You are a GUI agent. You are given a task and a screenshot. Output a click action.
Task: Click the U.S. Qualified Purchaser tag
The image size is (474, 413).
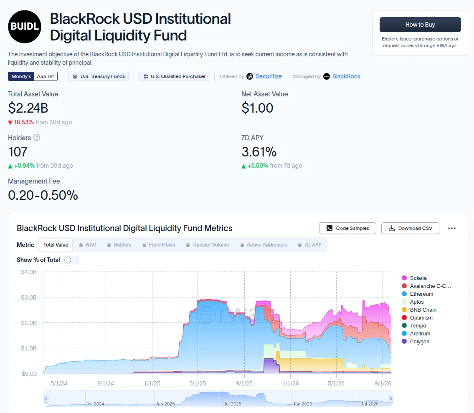pyautogui.click(x=174, y=76)
